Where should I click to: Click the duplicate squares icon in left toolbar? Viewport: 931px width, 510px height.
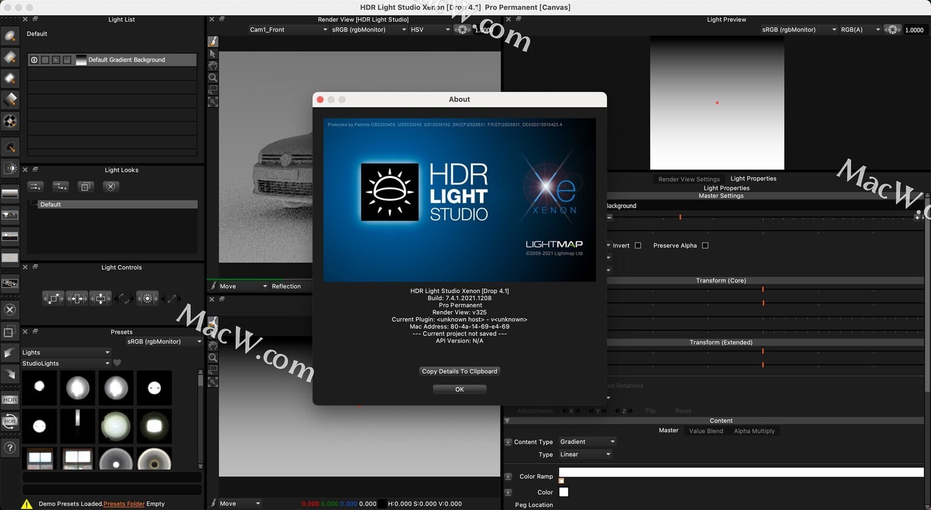tap(10, 332)
